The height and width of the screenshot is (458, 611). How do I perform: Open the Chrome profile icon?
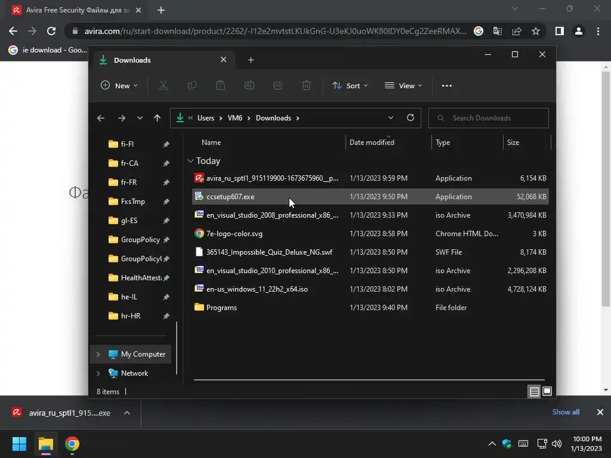click(x=579, y=31)
